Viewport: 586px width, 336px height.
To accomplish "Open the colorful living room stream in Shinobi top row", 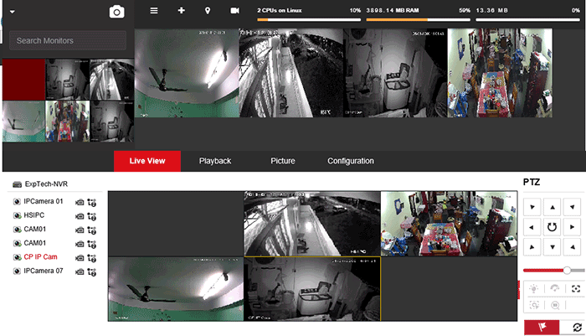I will point(500,74).
